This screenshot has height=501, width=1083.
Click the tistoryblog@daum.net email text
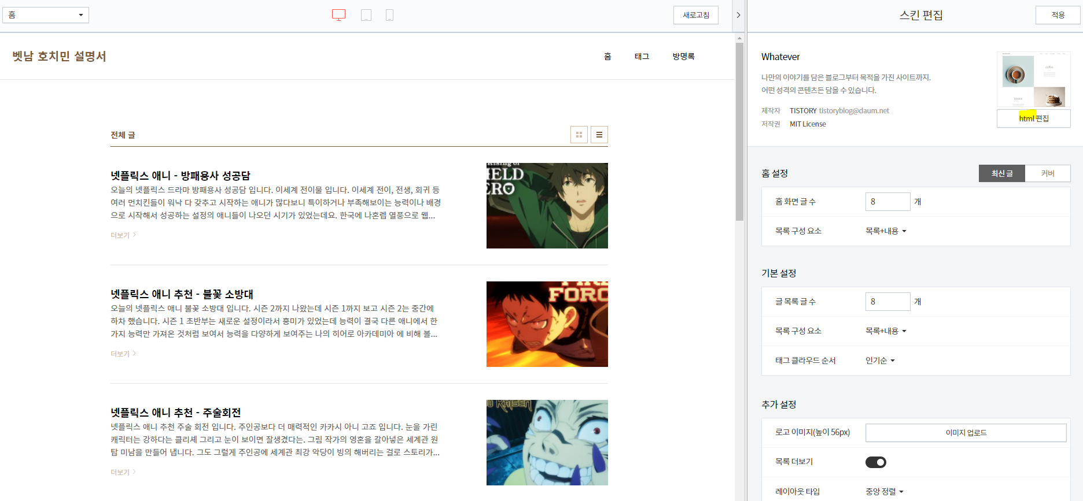[x=854, y=111]
